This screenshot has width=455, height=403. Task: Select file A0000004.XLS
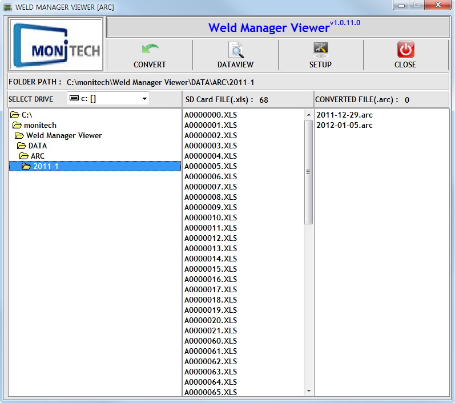pos(211,156)
